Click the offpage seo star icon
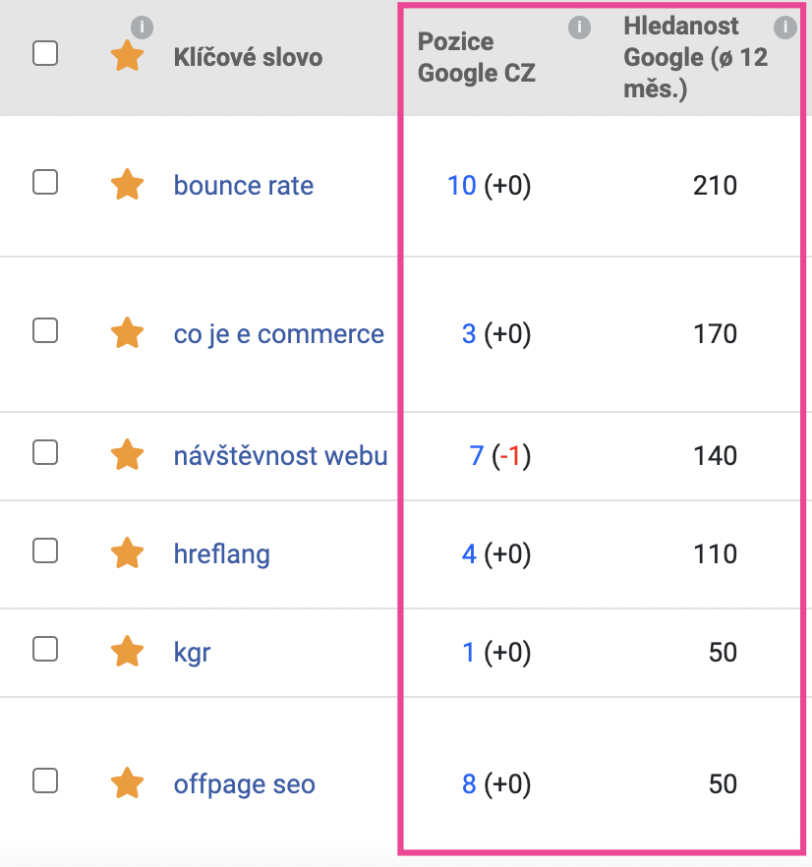This screenshot has height=867, width=812. pyautogui.click(x=127, y=781)
